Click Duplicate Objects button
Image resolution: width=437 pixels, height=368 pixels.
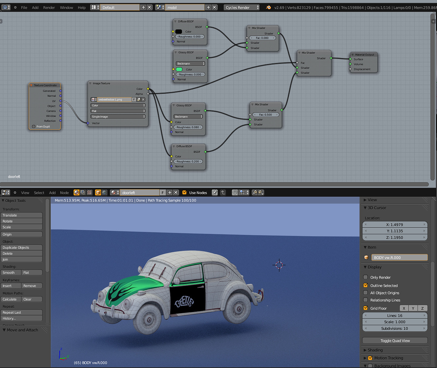tap(21, 247)
